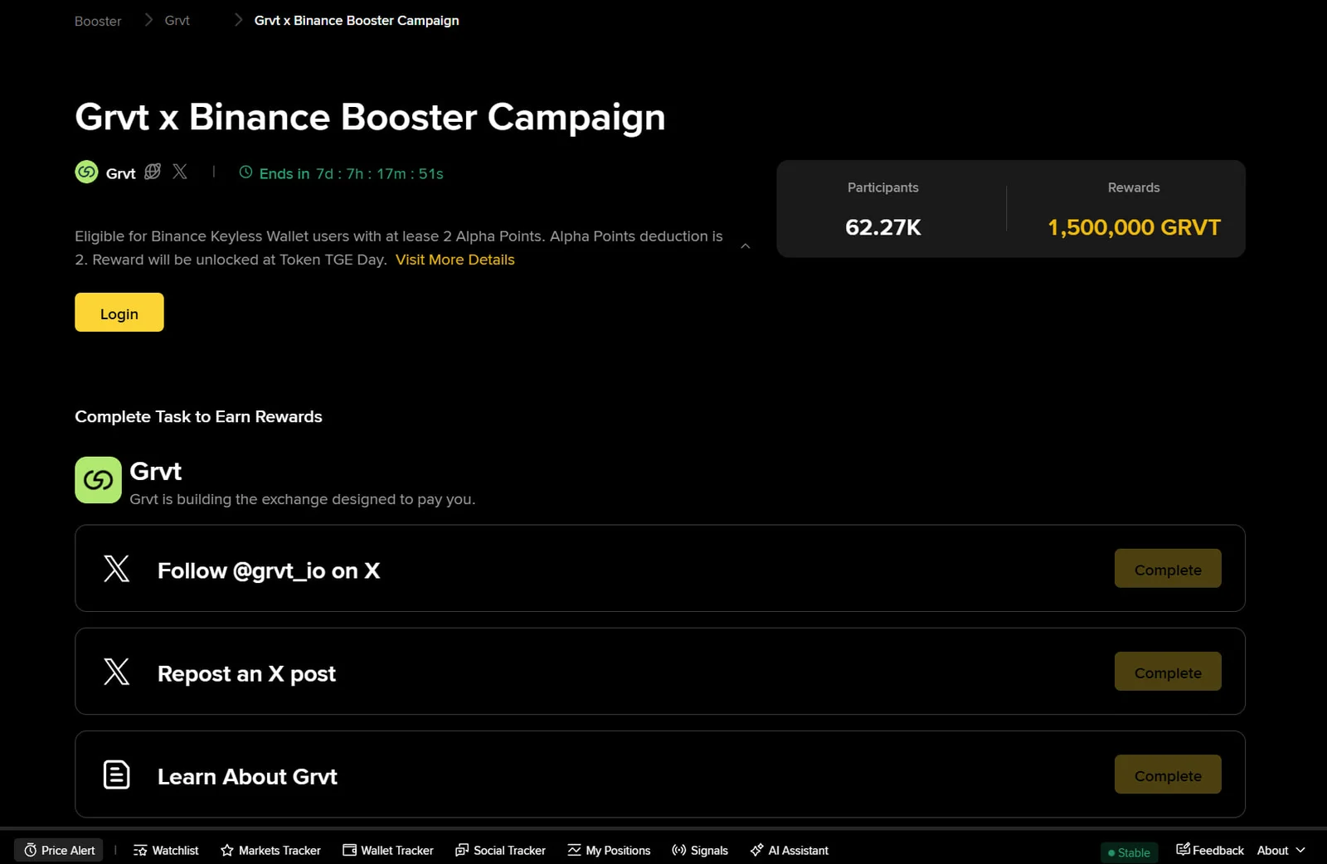Image resolution: width=1327 pixels, height=864 pixels.
Task: Launch AI Assistant from bottom bar
Action: click(x=789, y=850)
